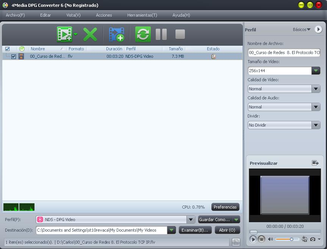Uncheck the 00_Curso de Red file checkbox

click(14, 56)
